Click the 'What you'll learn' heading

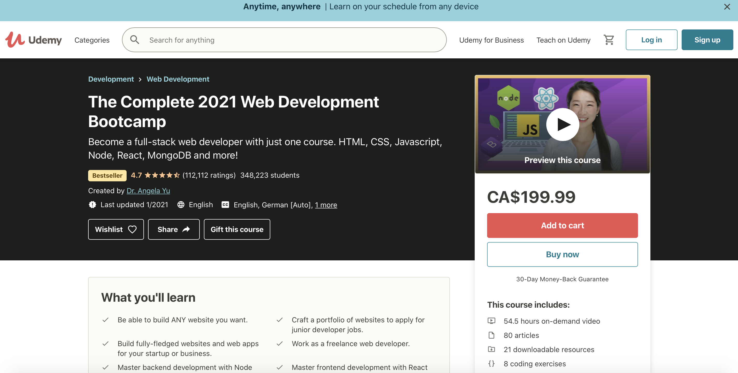(148, 297)
